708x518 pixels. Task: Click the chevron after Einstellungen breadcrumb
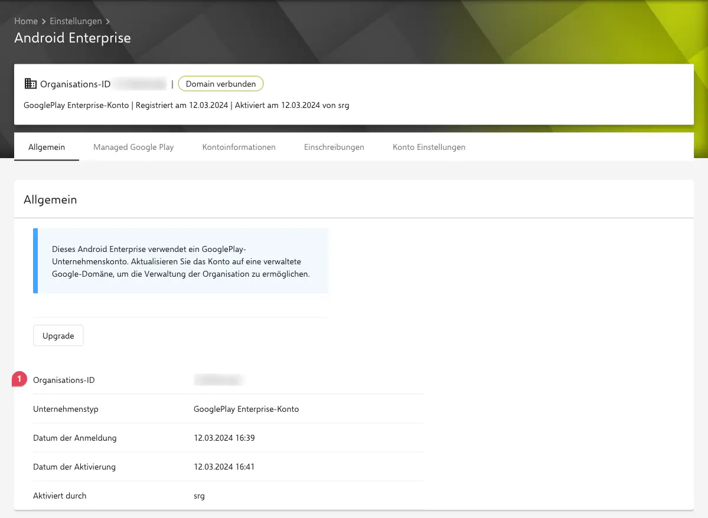(x=108, y=22)
